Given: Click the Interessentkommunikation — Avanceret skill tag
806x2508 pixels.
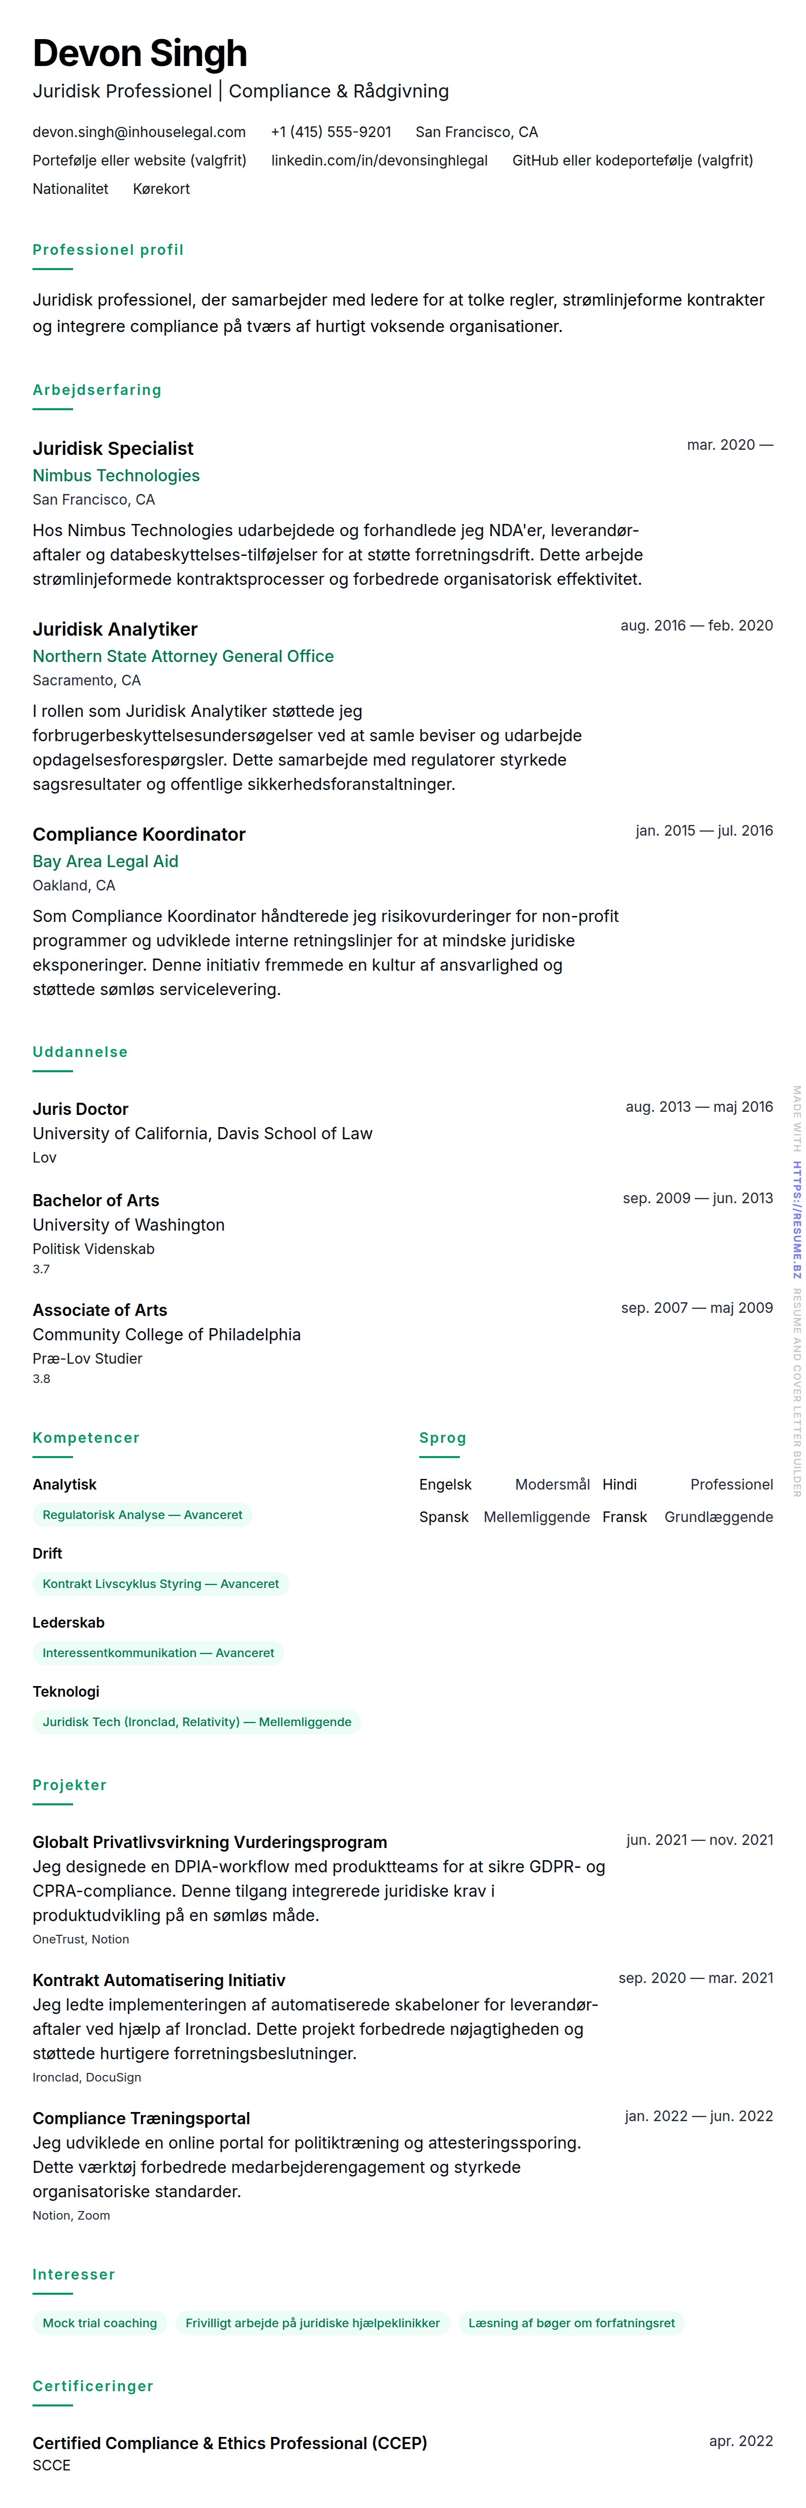Looking at the screenshot, I should tap(158, 1653).
